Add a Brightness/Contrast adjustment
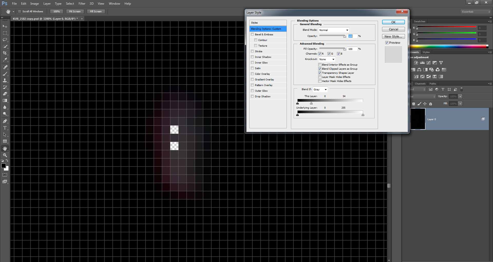Viewport: 493px width, 262px height. click(x=416, y=63)
